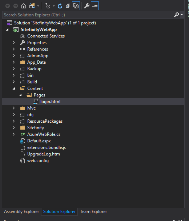This screenshot has width=189, height=221.
Task: Select the obj folder label
Action: 30,115
